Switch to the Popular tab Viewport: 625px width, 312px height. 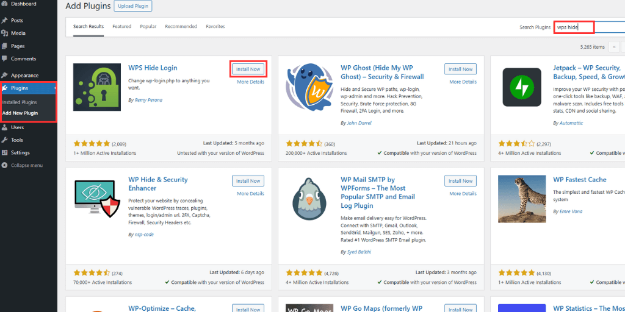[x=148, y=27]
